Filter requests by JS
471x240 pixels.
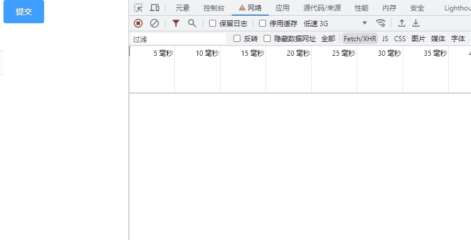pyautogui.click(x=385, y=39)
